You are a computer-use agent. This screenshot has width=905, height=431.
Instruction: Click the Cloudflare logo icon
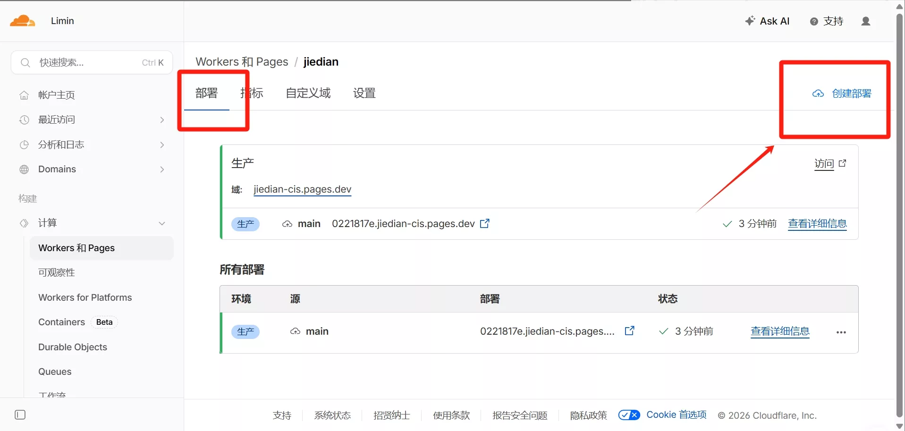[22, 21]
